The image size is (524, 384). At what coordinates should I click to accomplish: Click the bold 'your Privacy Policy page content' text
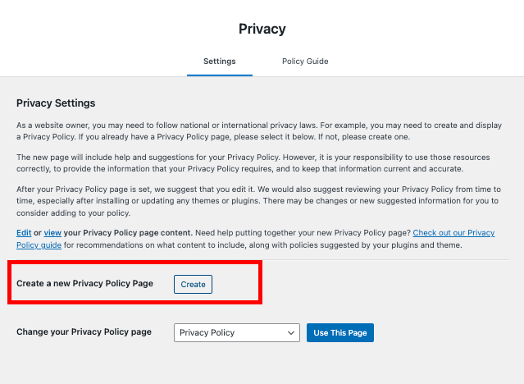pyautogui.click(x=128, y=233)
